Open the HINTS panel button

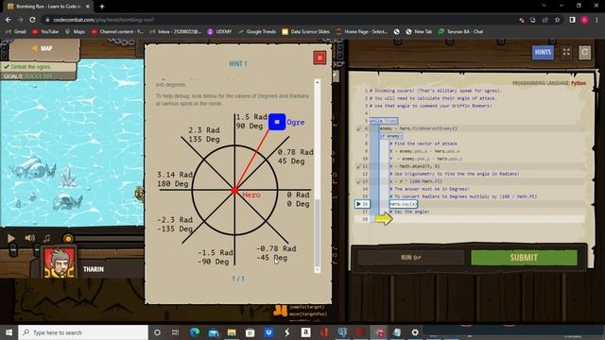click(x=543, y=53)
